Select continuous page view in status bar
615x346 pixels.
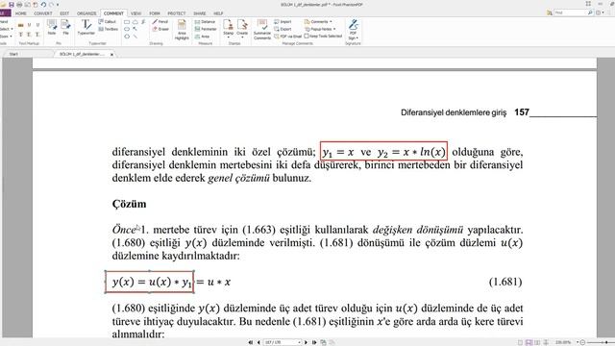point(529,342)
